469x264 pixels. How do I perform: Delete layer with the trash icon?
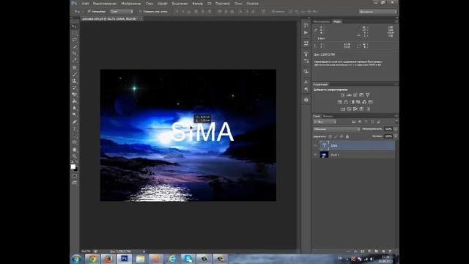390,252
